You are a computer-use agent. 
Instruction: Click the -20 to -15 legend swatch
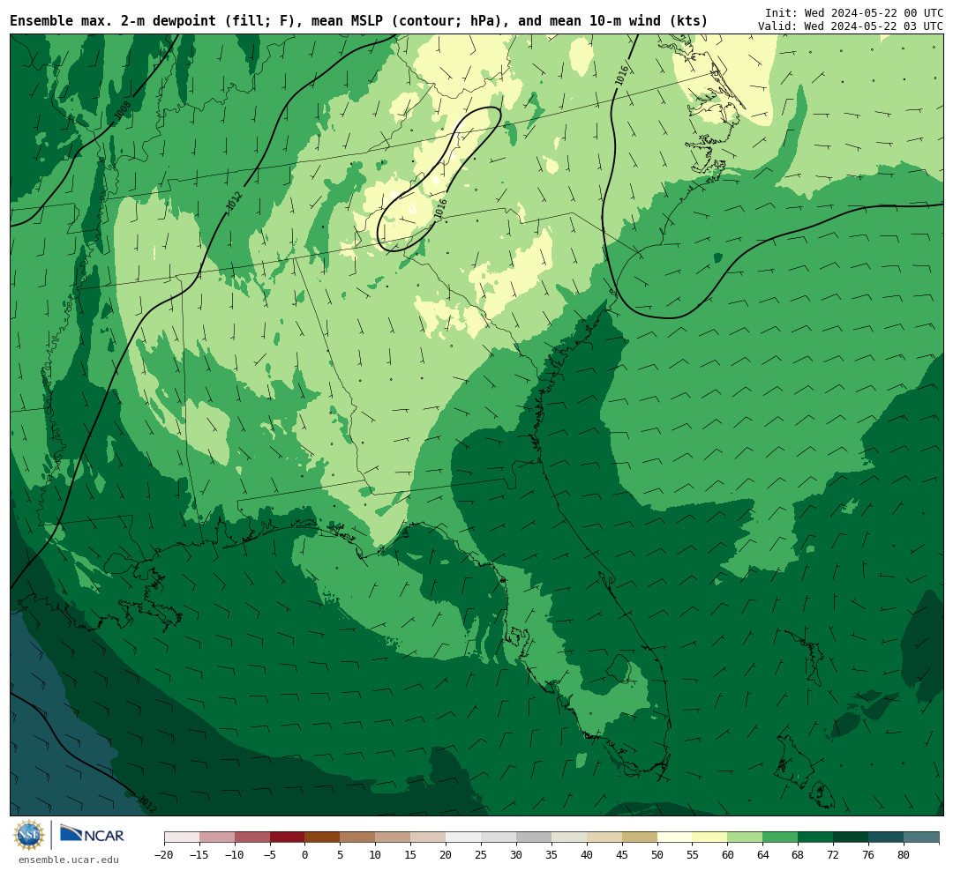tap(182, 837)
